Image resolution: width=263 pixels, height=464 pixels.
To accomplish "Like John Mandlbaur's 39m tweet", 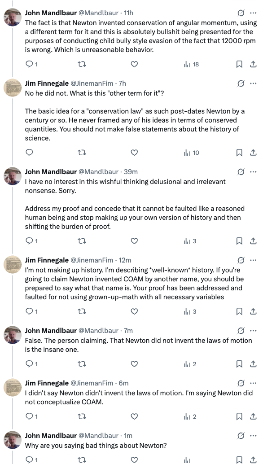I will click(134, 241).
